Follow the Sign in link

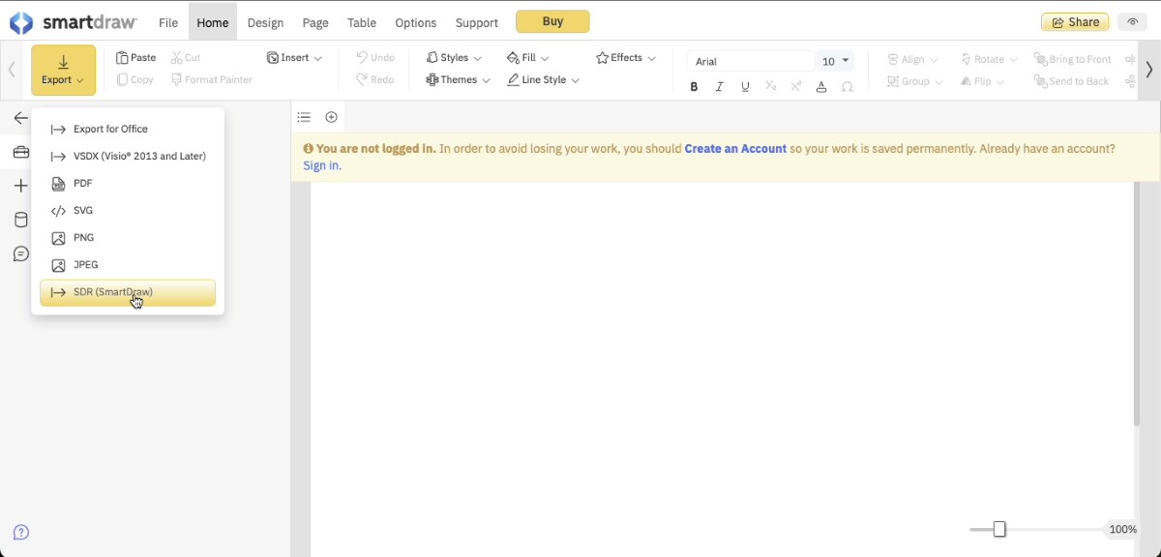pyautogui.click(x=321, y=165)
